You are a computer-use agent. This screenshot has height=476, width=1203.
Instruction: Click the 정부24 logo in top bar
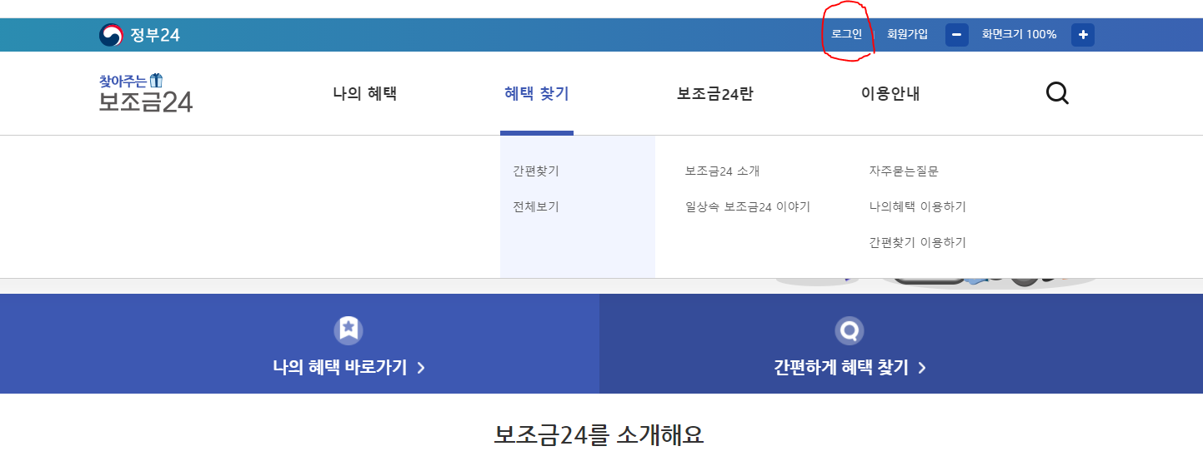pos(139,35)
